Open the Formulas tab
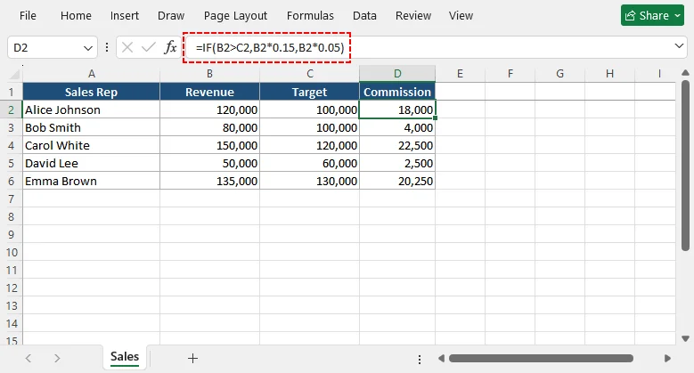The image size is (694, 373). click(x=310, y=15)
